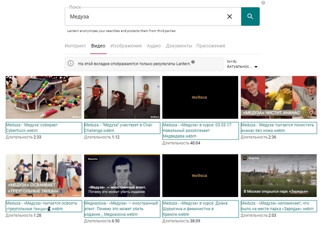
Task: Click into the Медуза search input field
Action: click(x=146, y=17)
